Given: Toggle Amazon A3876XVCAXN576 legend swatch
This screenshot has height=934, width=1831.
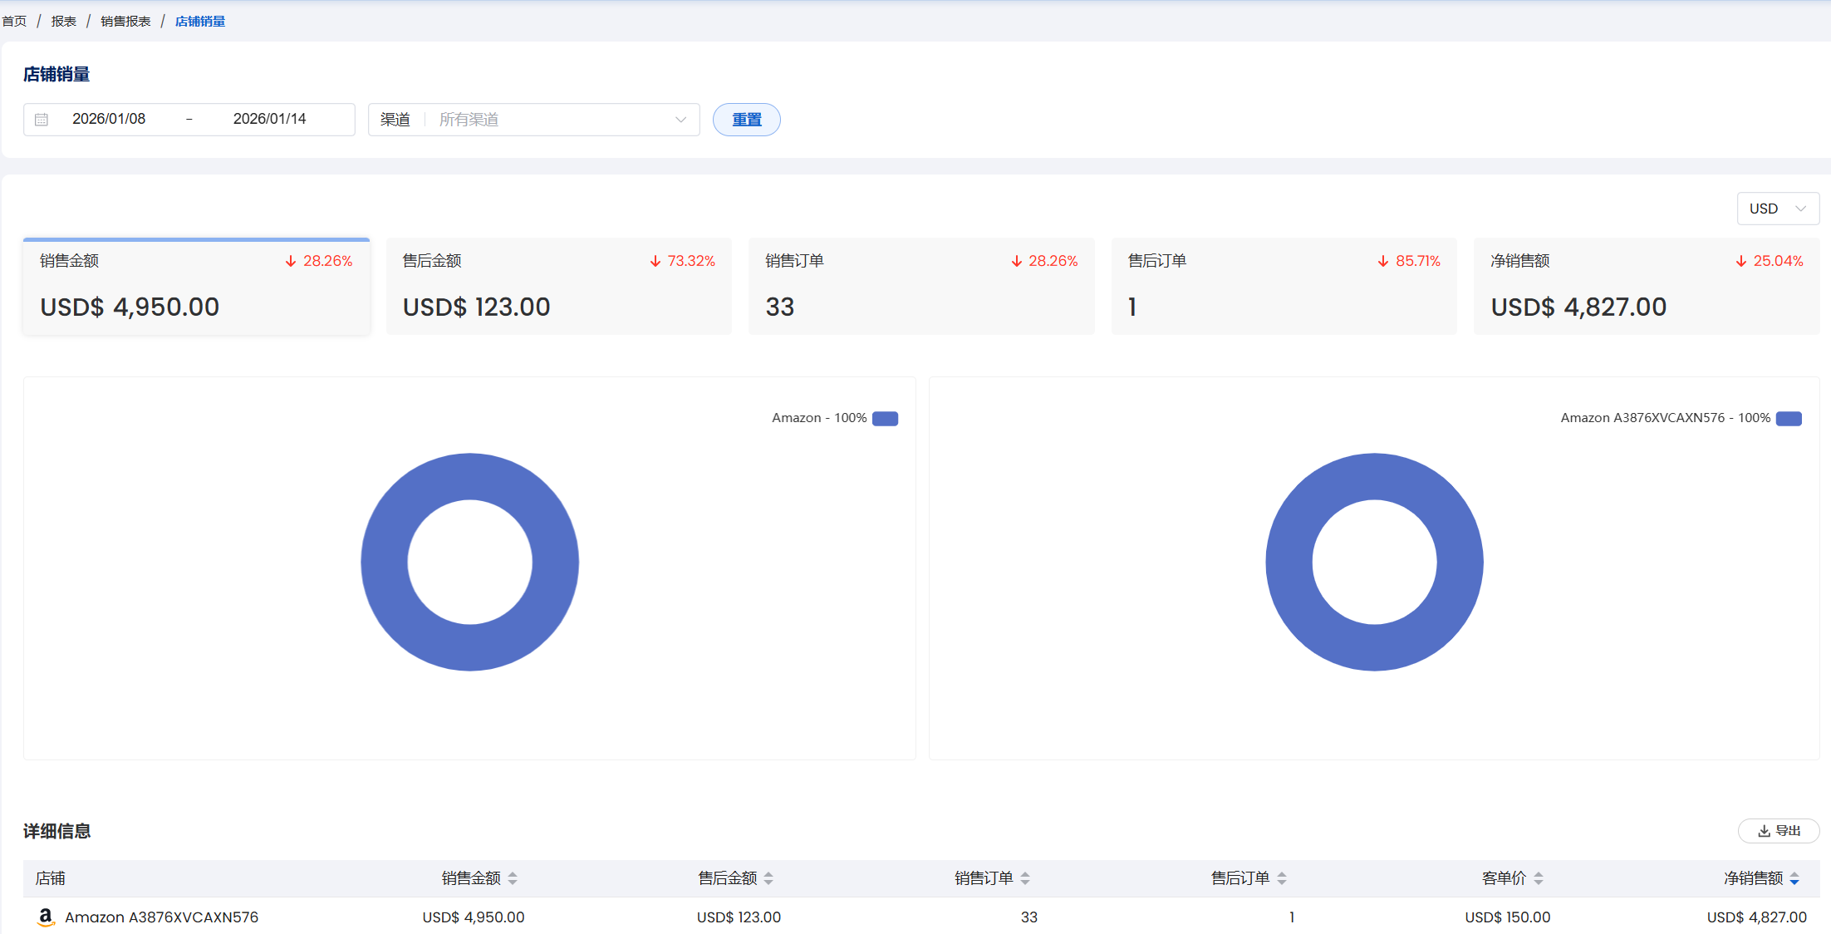Looking at the screenshot, I should pos(1789,418).
